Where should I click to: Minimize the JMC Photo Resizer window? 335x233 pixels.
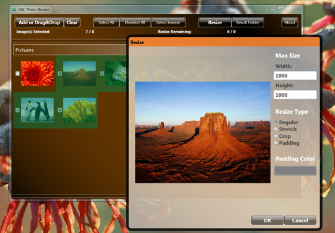click(272, 9)
